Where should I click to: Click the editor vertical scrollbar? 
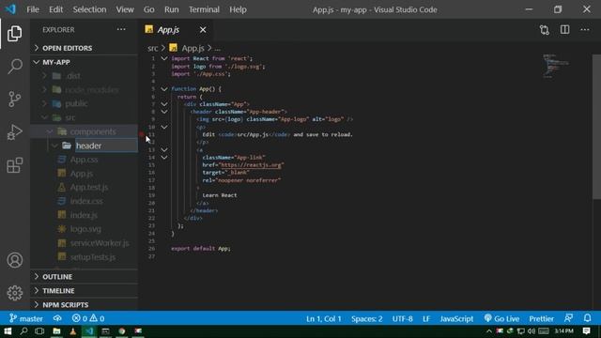pos(596,127)
